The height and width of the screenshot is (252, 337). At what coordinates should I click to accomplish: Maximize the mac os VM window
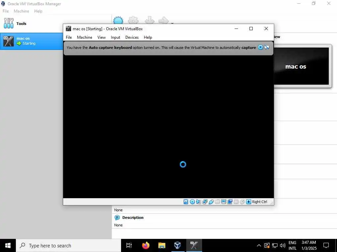[251, 29]
